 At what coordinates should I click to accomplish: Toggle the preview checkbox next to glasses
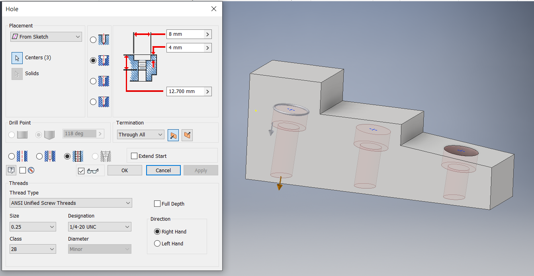(82, 171)
